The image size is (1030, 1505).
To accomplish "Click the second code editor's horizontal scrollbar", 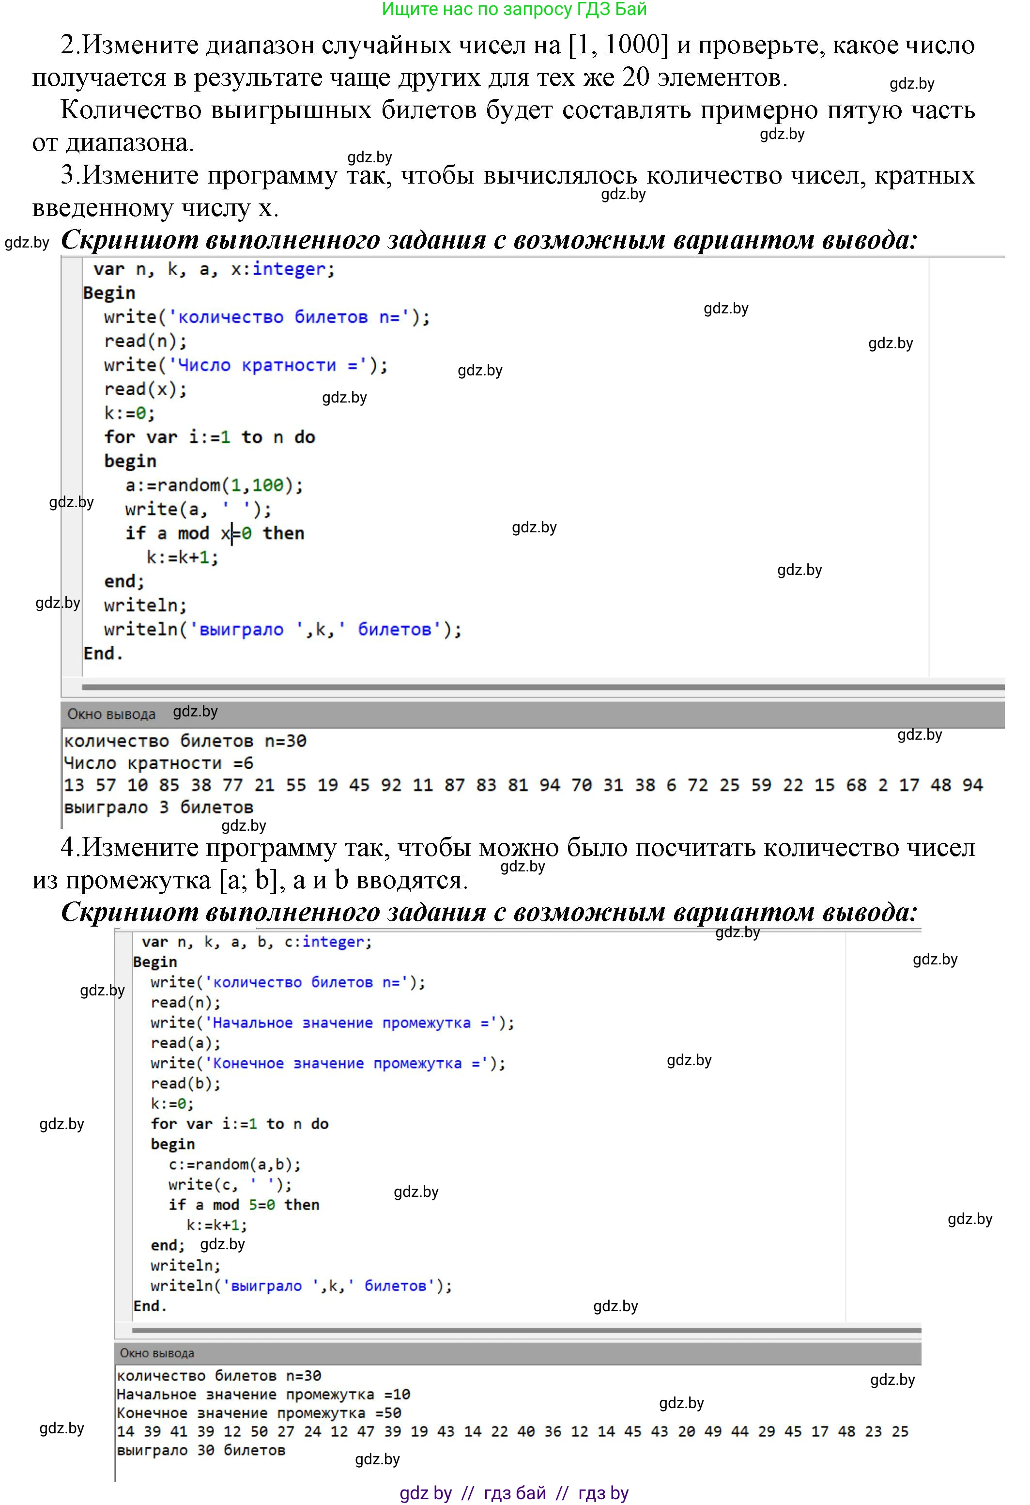I will click(x=526, y=1331).
